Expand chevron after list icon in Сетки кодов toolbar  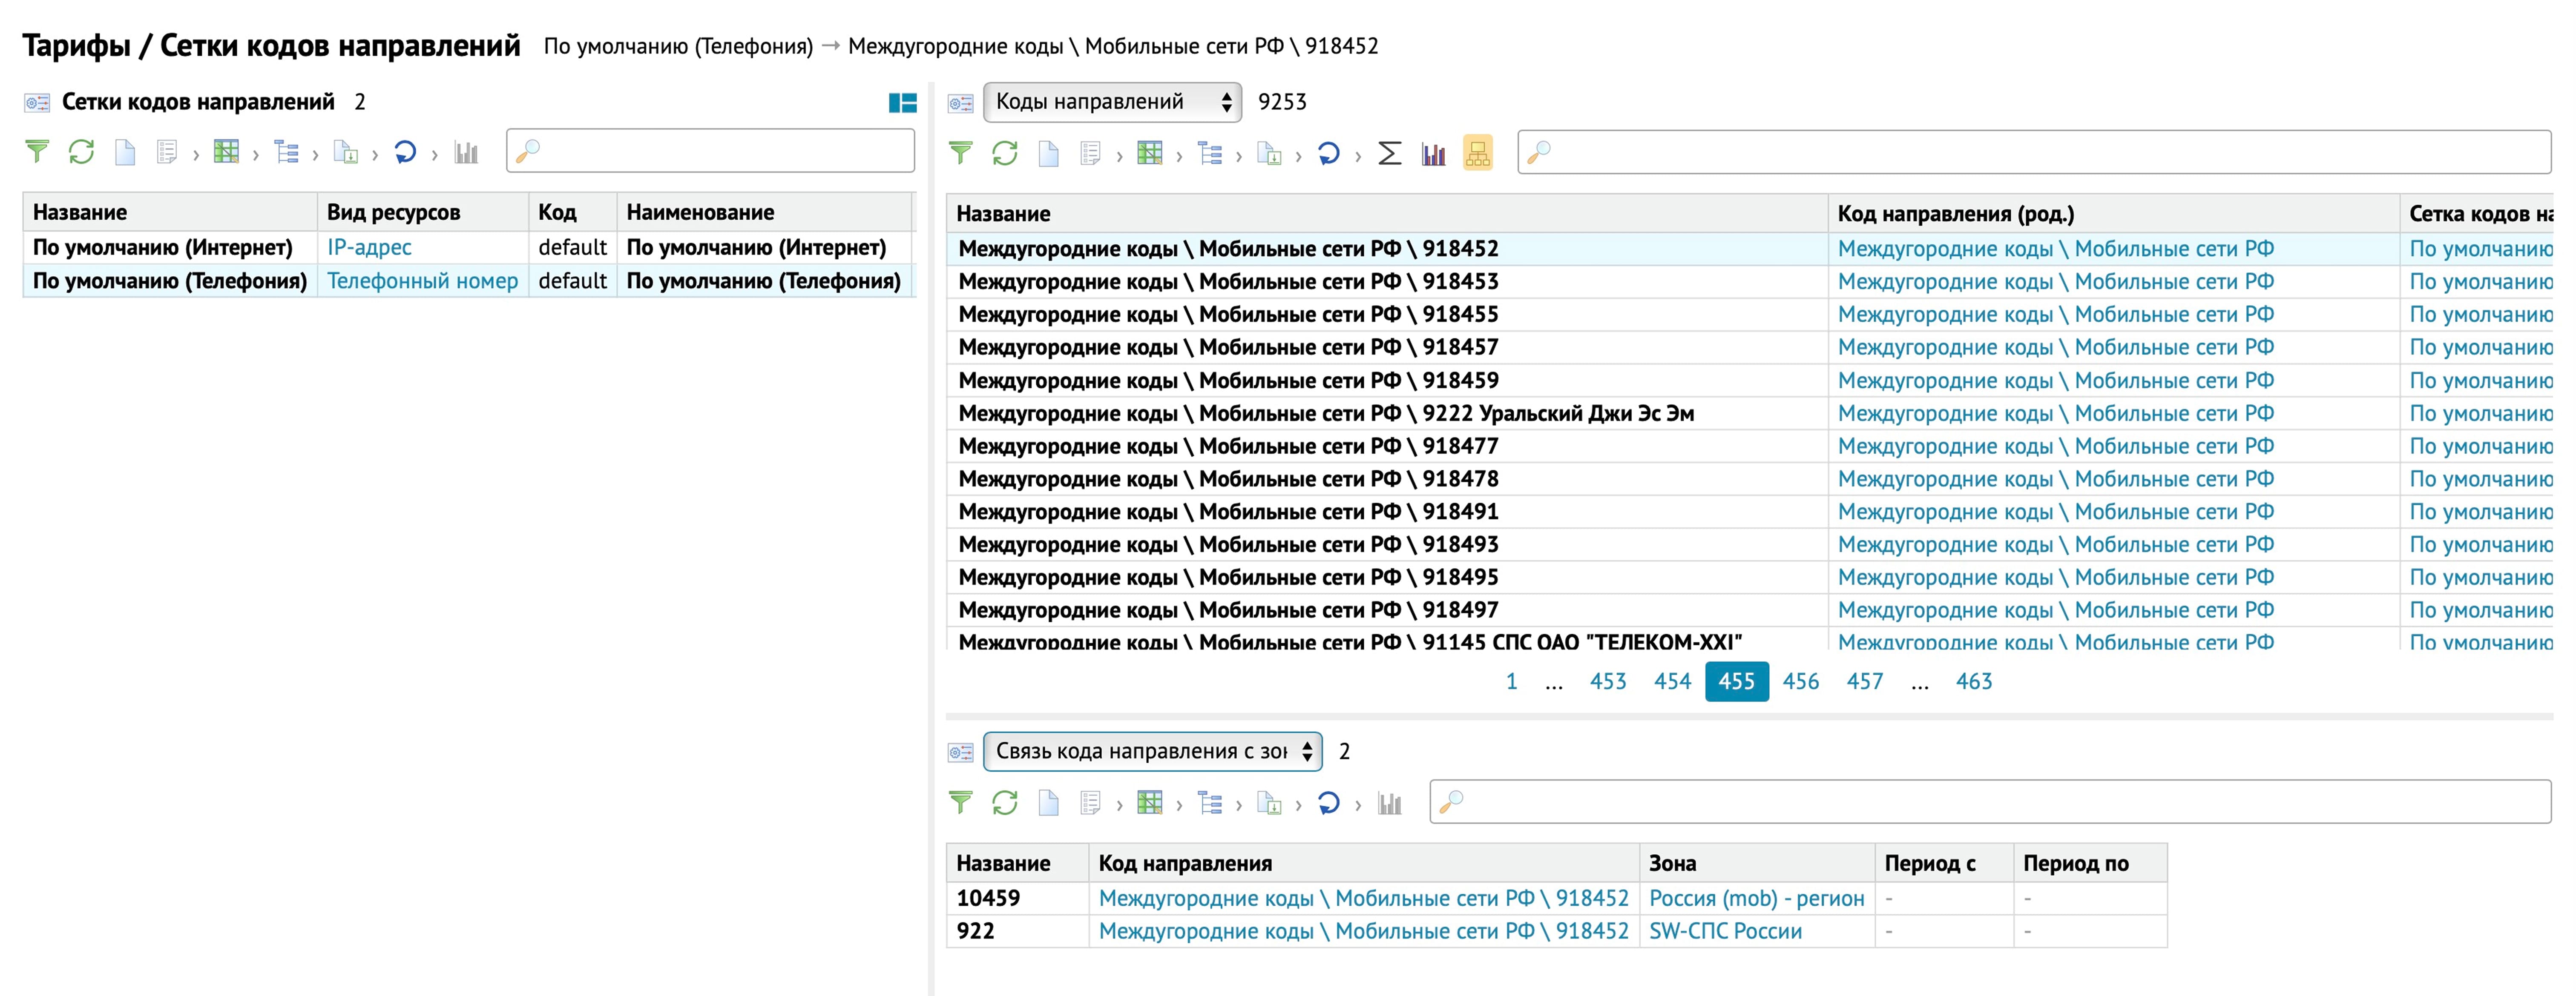click(196, 155)
